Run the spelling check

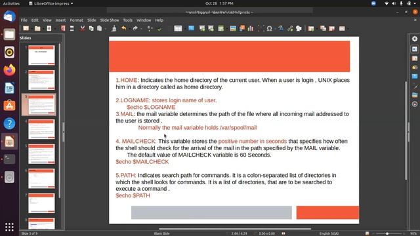click(x=159, y=29)
